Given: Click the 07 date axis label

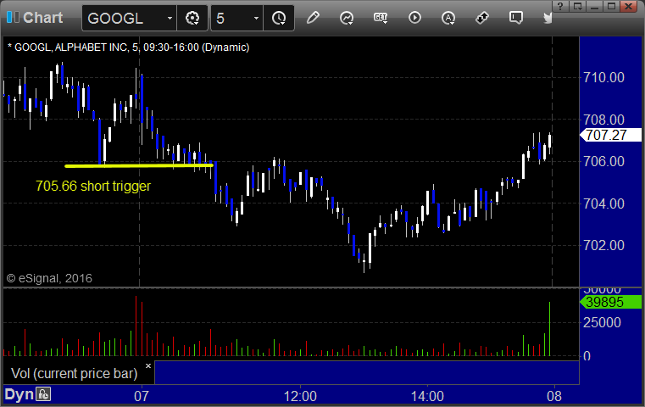Looking at the screenshot, I should coord(142,396).
